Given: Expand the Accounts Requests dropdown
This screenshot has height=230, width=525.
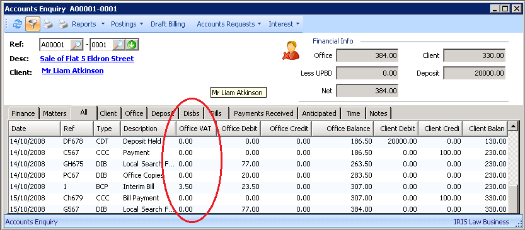Looking at the screenshot, I should 229,24.
